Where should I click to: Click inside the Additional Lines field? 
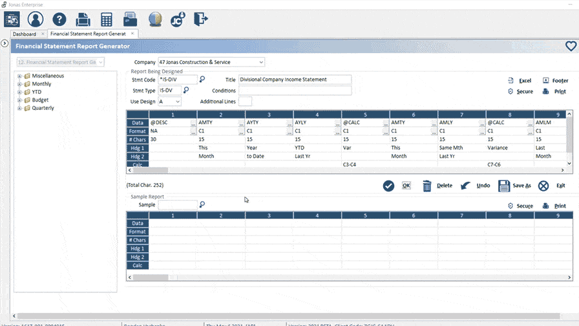(x=245, y=102)
